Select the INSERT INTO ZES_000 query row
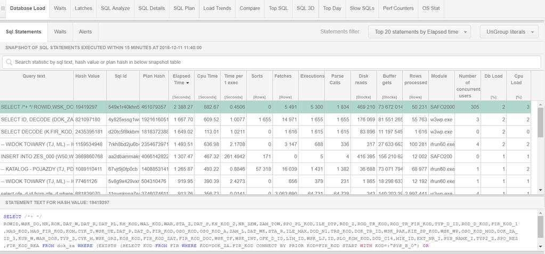This screenshot has height=254, width=545. 265,157
